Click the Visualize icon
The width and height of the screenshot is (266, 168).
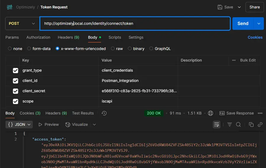(68, 125)
